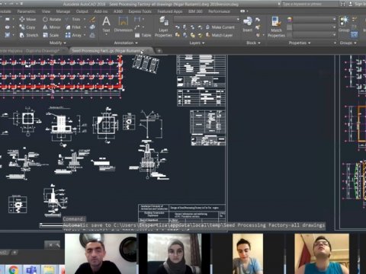Viewport: 366px width, 274px height.
Task: Click Match Layer button
Action: [x=219, y=35]
